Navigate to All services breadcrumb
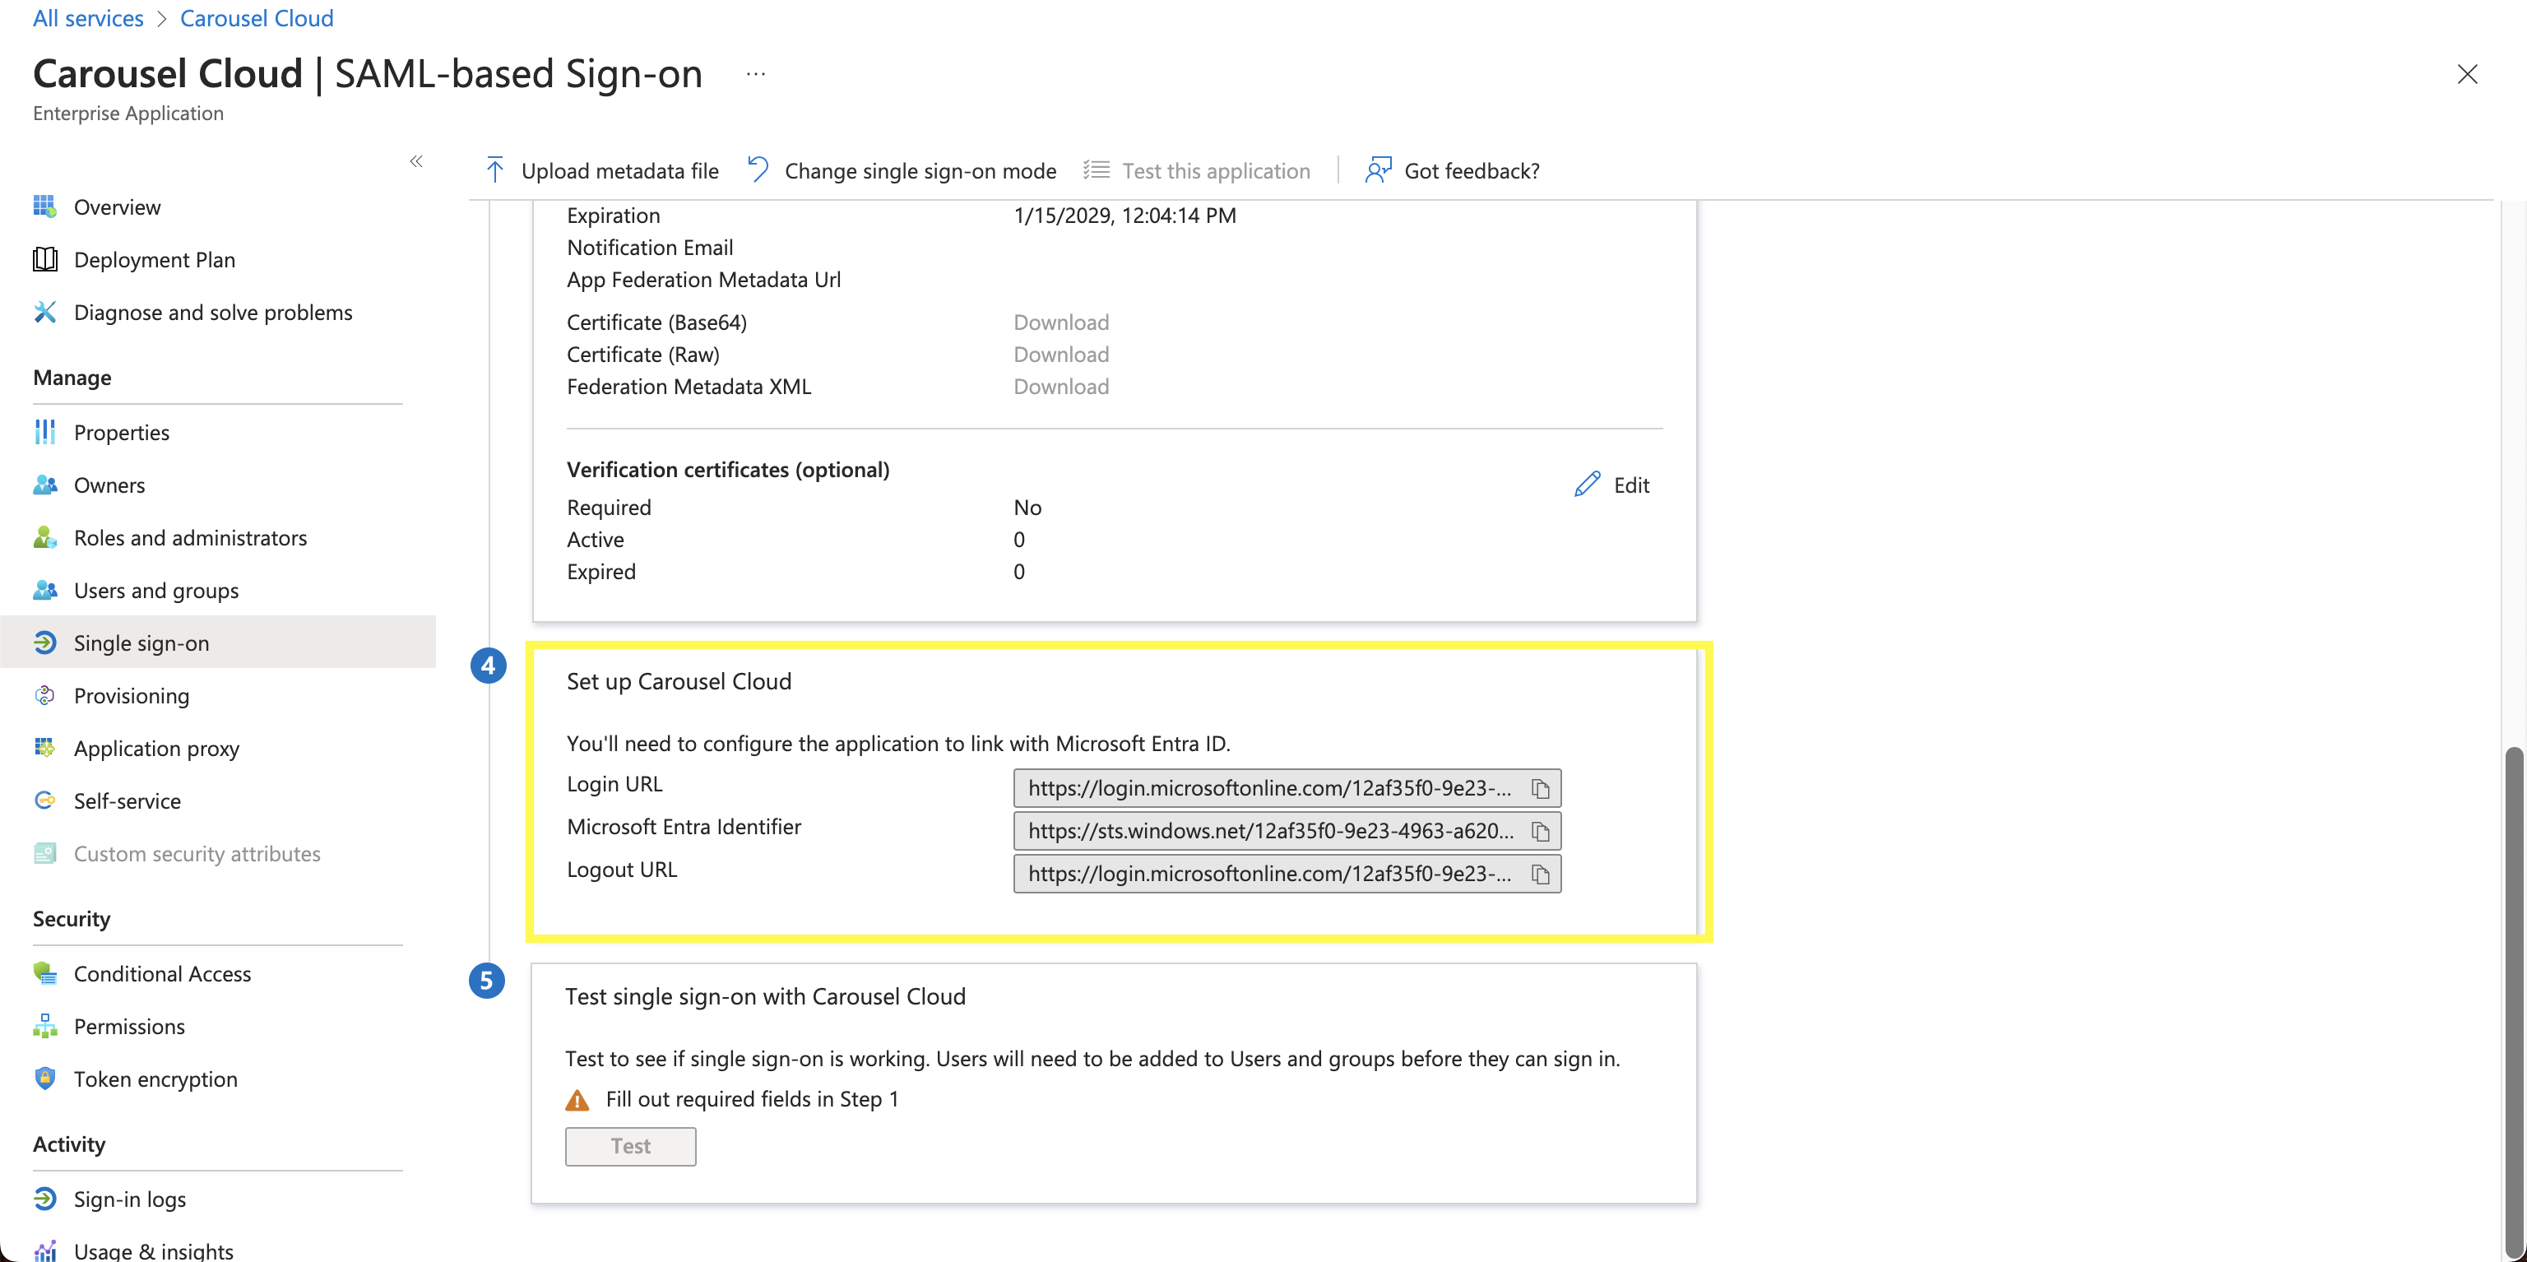This screenshot has height=1262, width=2527. pyautogui.click(x=87, y=17)
